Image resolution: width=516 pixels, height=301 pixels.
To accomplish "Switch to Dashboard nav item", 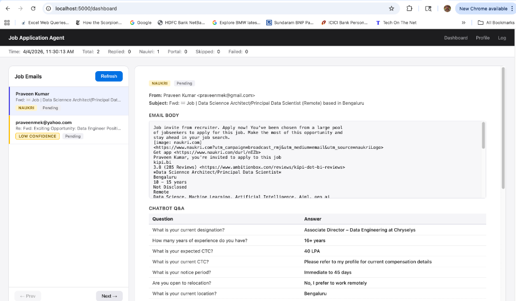I will tap(456, 38).
